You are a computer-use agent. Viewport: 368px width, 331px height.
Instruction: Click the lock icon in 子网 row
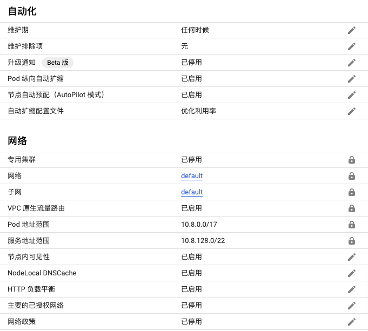click(x=352, y=192)
